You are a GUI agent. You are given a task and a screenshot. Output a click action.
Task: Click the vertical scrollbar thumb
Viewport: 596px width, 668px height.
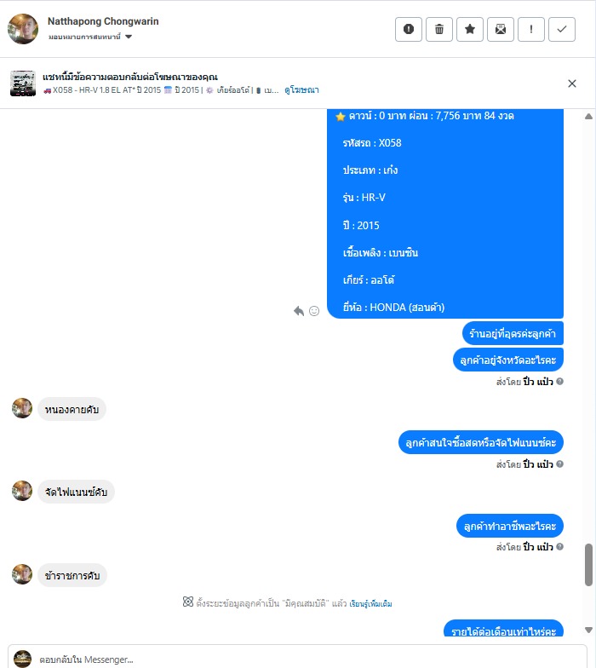pyautogui.click(x=589, y=565)
